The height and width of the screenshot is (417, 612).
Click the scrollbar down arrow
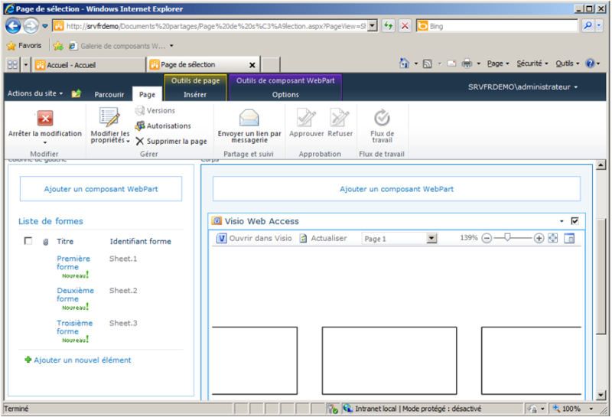[601, 396]
